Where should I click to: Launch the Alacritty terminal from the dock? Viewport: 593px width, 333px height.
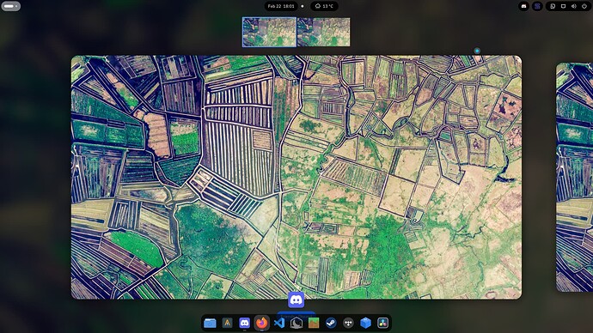pyautogui.click(x=227, y=323)
